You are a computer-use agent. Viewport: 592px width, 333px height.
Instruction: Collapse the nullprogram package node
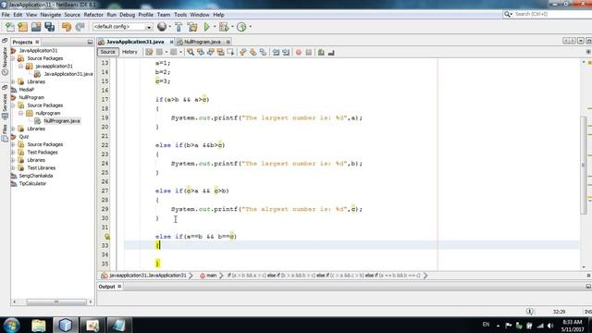tap(20, 113)
